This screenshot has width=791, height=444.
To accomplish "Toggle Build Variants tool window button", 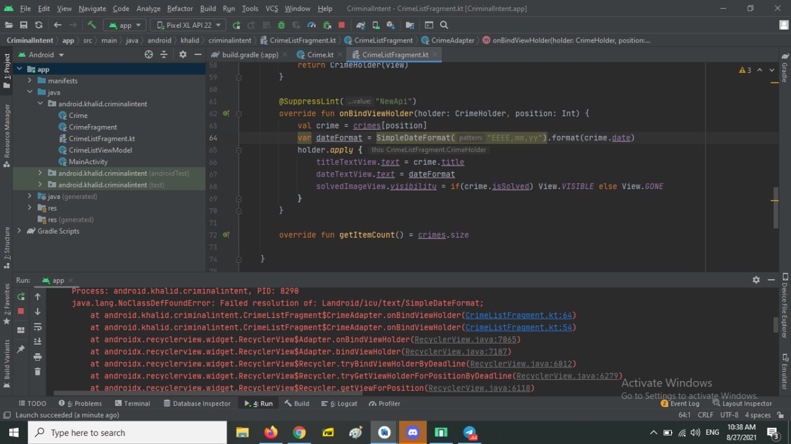I will (x=7, y=363).
